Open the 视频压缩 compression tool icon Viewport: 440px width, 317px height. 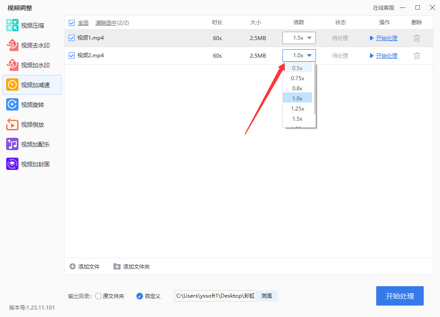point(12,25)
